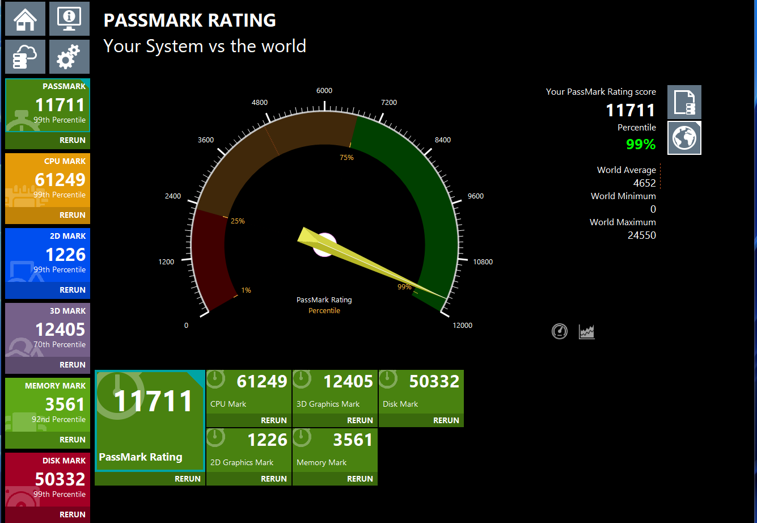Viewport: 757px width, 523px height.
Task: Click the 7200 label on the gauge
Action: pyautogui.click(x=389, y=103)
